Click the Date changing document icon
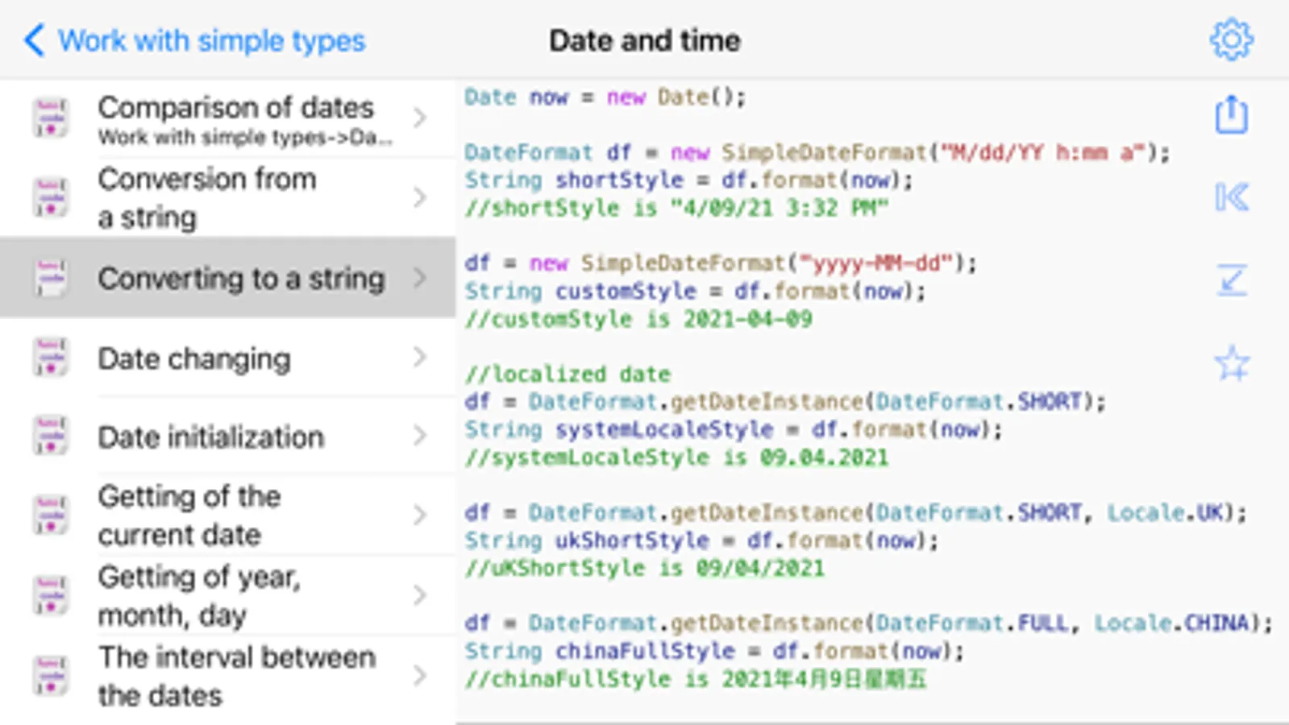1289x725 pixels. point(50,358)
